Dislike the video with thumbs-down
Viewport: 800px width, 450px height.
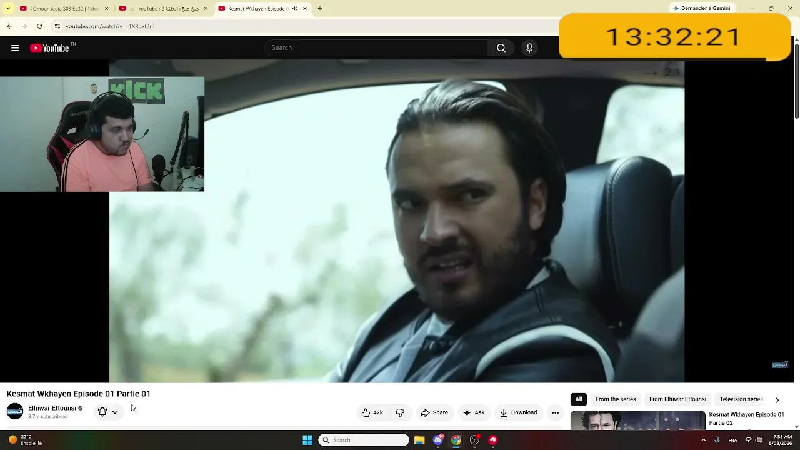(x=400, y=412)
